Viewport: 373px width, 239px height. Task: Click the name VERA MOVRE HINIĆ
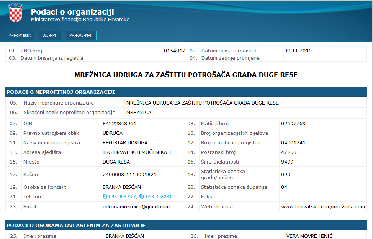(310, 236)
